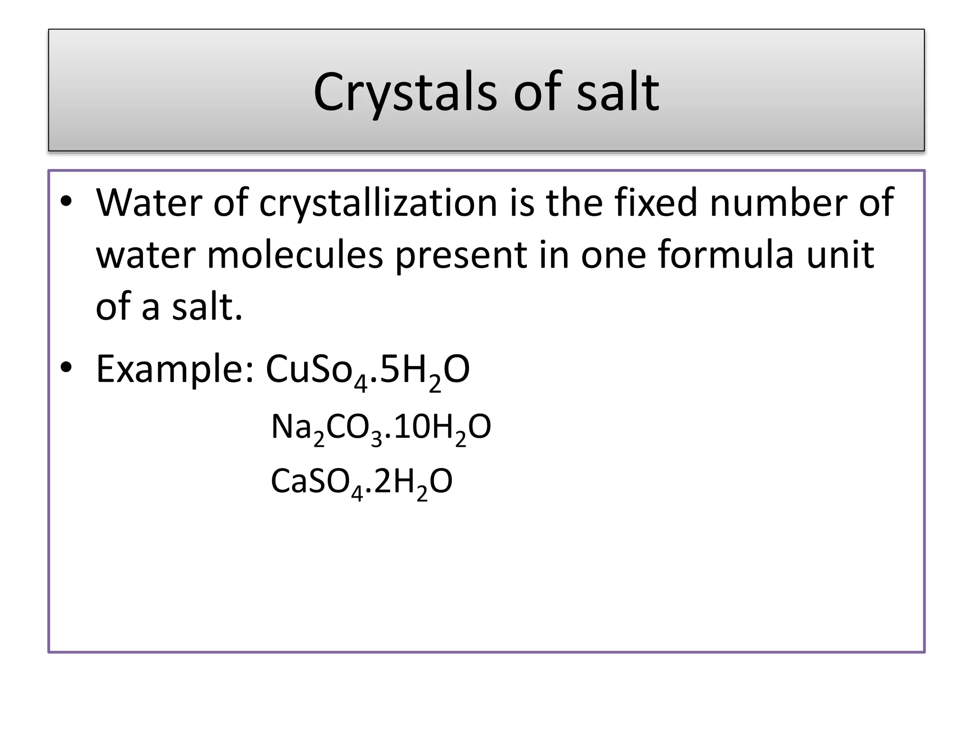This screenshot has width=973, height=730.
Task: Click the word "present" in the definition
Action: click(461, 255)
